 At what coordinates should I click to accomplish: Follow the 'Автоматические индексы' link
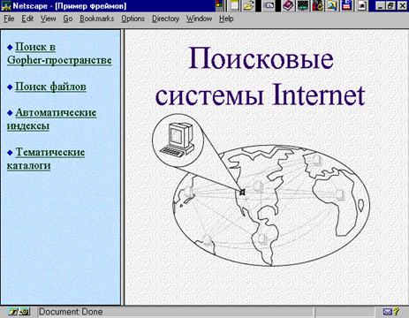(x=52, y=119)
